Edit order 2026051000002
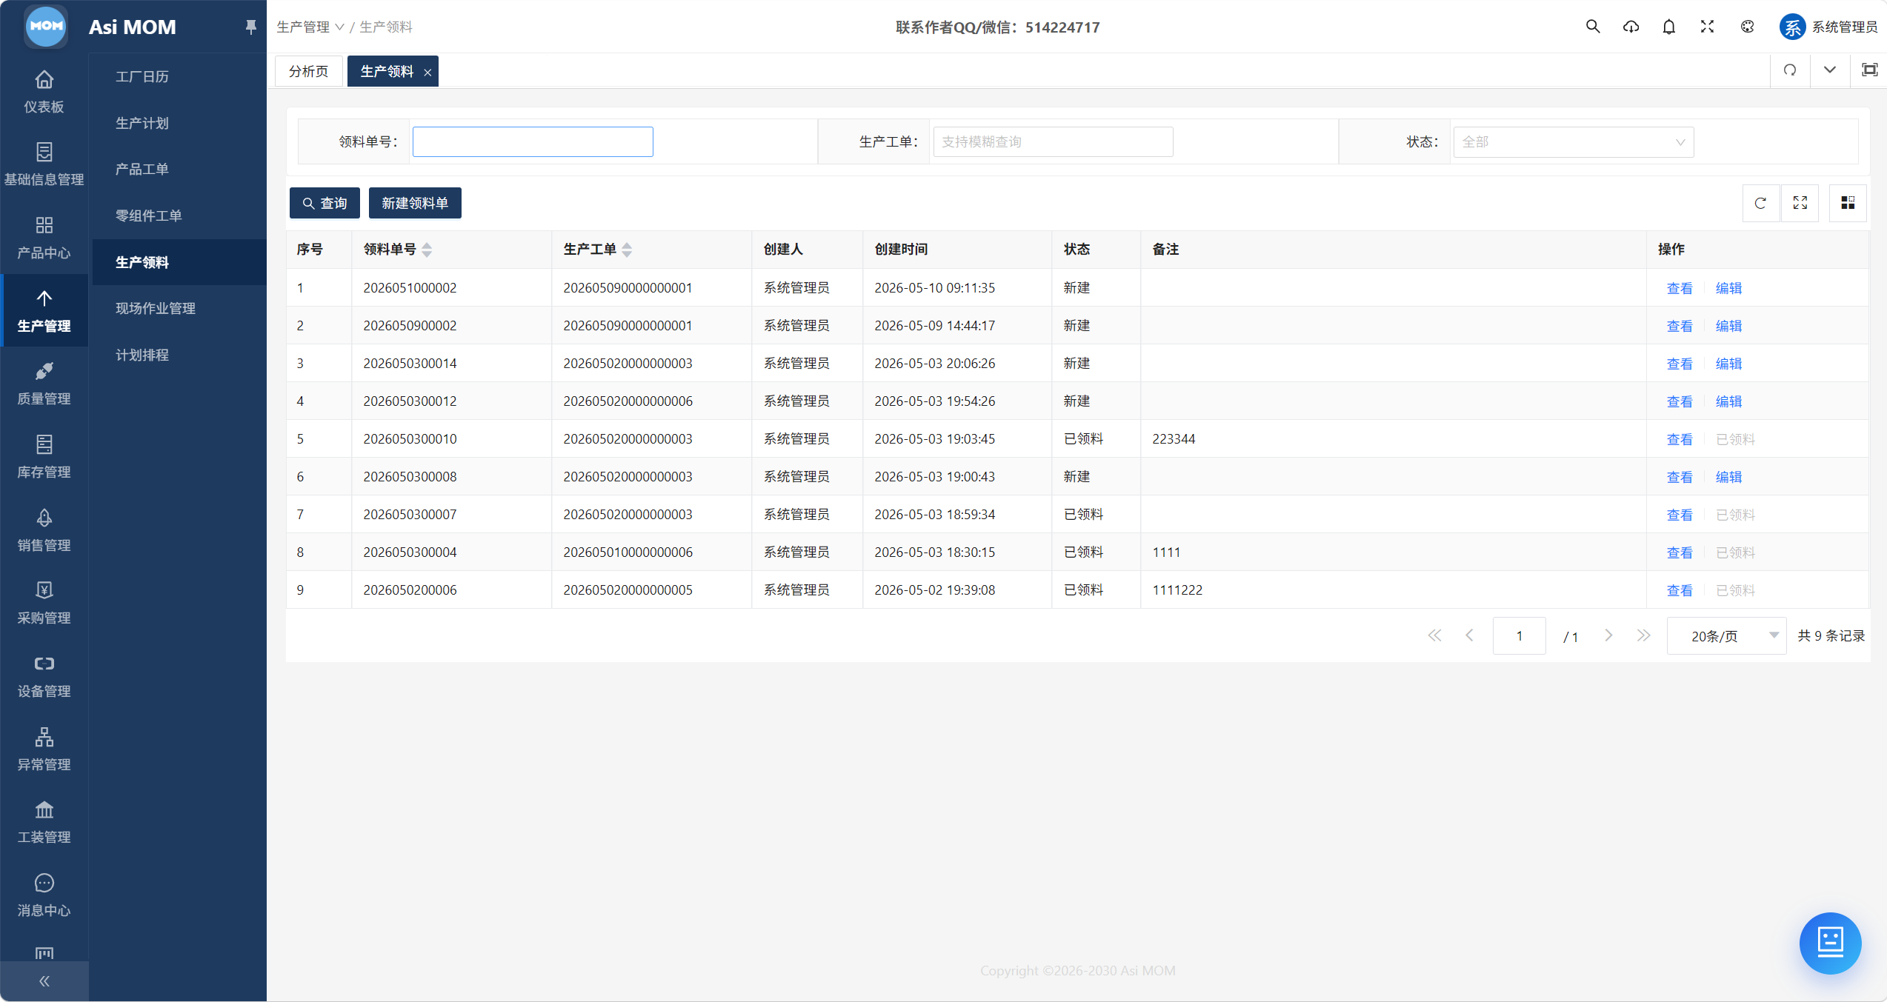Image resolution: width=1887 pixels, height=1002 pixels. pos(1728,288)
